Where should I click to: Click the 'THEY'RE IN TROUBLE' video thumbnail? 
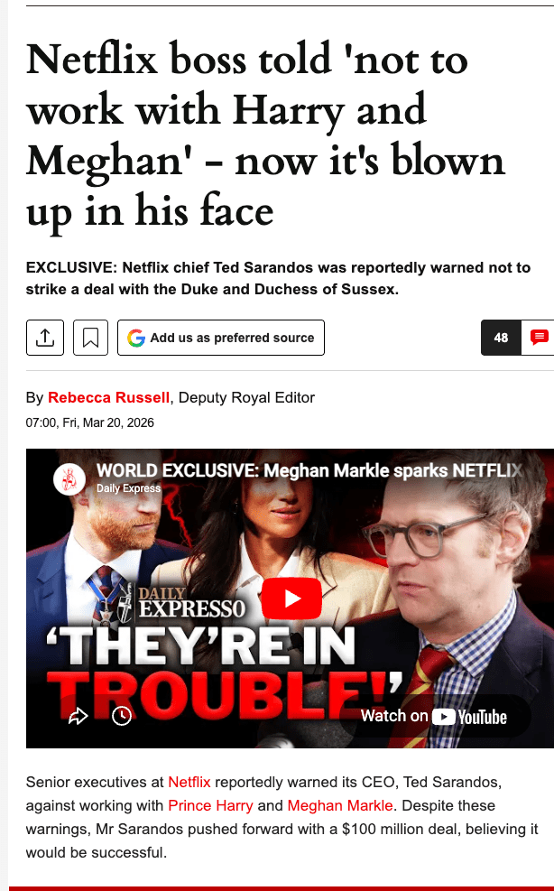[x=290, y=599]
